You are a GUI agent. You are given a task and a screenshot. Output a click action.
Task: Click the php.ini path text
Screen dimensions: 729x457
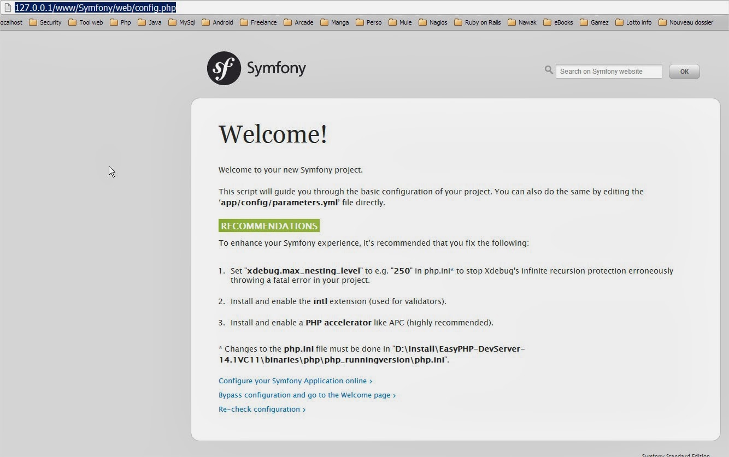pyautogui.click(x=372, y=354)
